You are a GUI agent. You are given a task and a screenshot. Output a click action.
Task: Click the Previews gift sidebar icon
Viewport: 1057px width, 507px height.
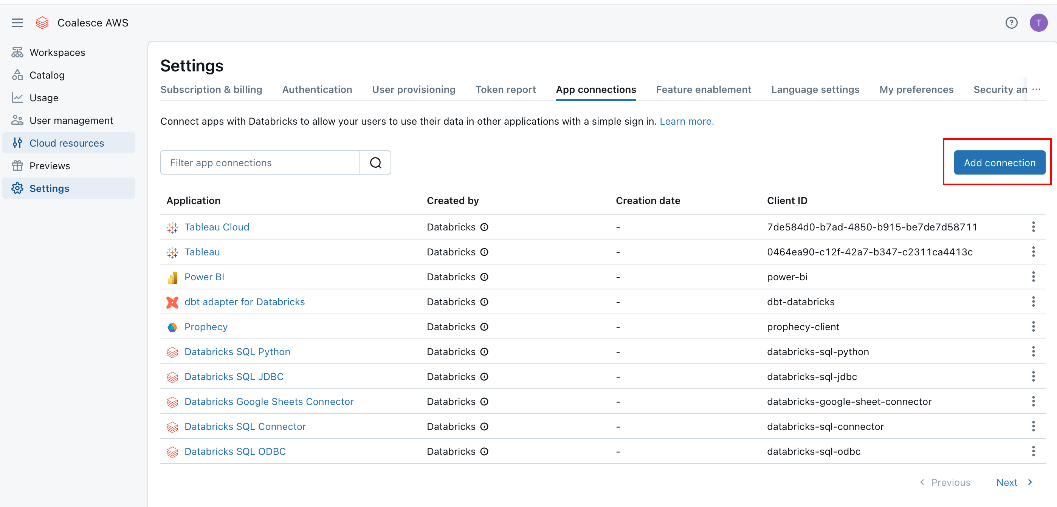click(17, 166)
